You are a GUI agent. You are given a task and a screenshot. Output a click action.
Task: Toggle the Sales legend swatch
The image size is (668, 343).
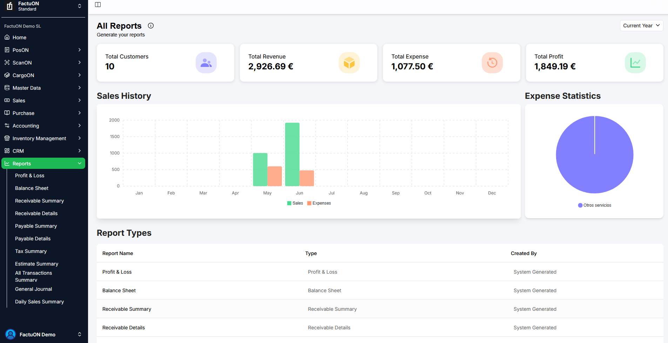(289, 203)
